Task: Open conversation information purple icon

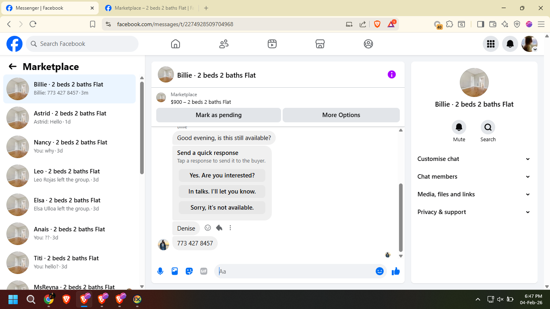Action: (x=392, y=74)
